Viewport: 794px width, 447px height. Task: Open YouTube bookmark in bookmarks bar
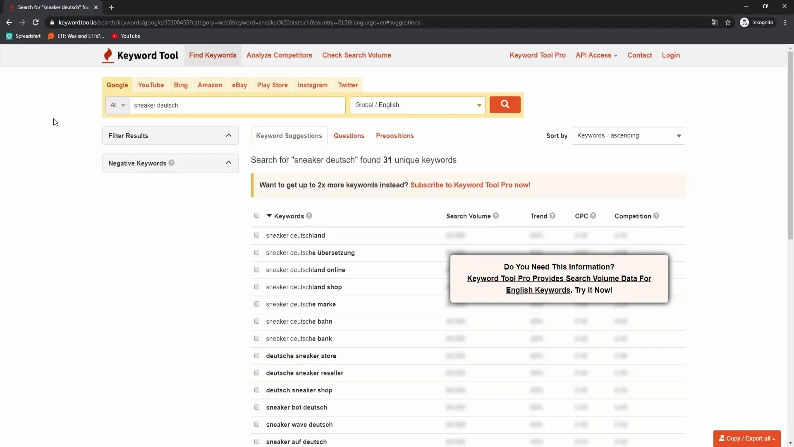[126, 36]
